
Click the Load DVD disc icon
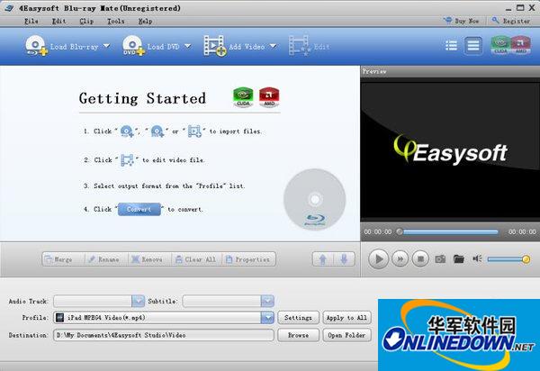(133, 45)
